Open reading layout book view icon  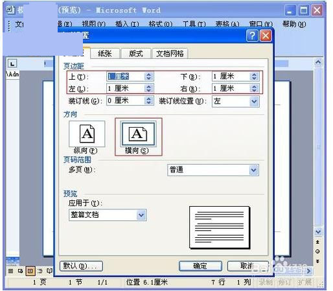49,271
